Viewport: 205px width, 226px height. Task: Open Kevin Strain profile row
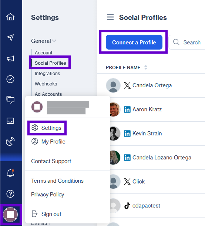158,134
